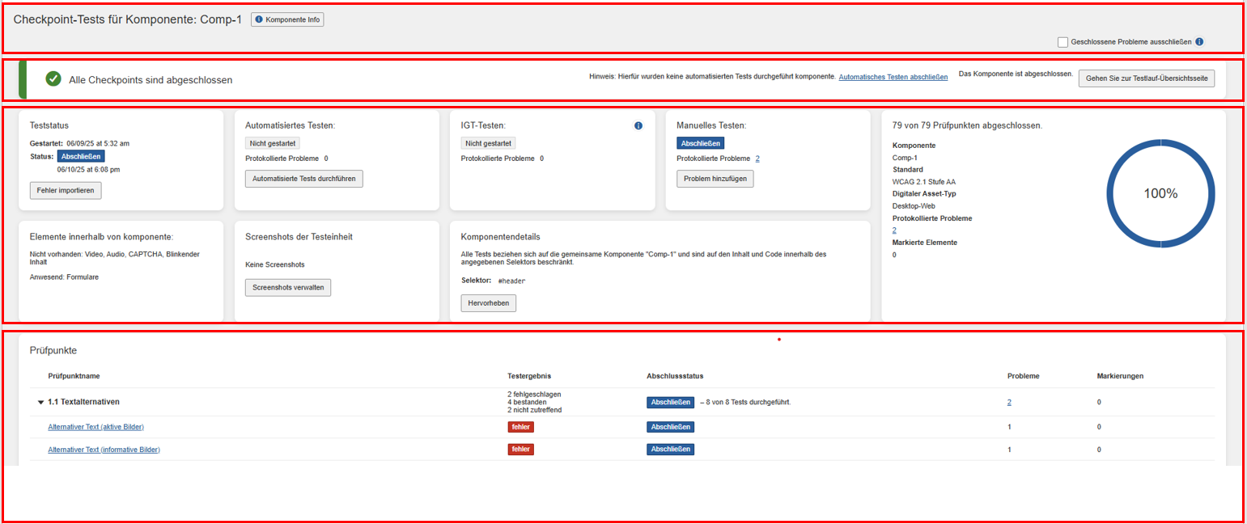Click the green checkmark completion icon
The width and height of the screenshot is (1247, 524).
53,79
